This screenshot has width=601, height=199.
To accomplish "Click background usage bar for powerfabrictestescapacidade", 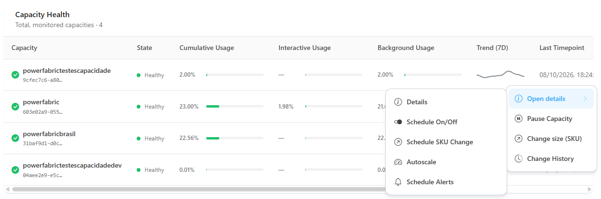I will pos(433,75).
